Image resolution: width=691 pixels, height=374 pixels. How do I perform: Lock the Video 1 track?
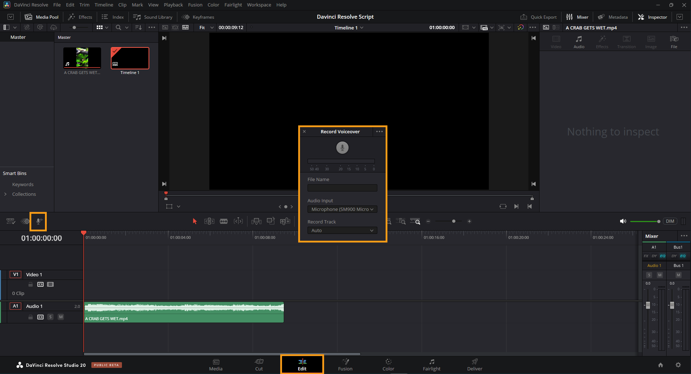[31, 284]
